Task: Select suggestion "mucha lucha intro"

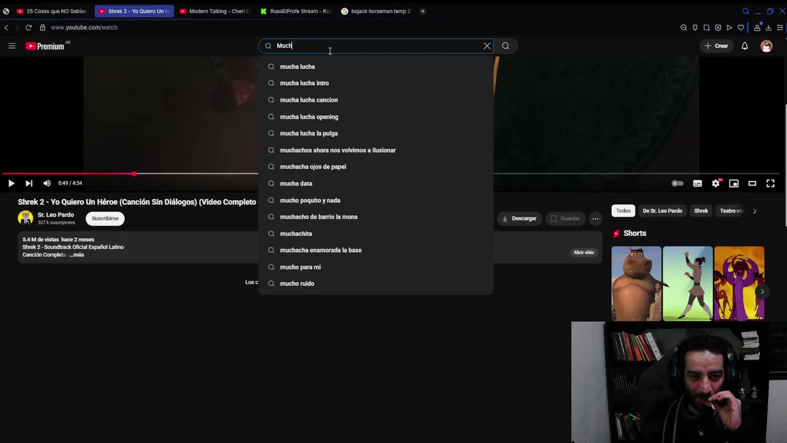Action: tap(376, 83)
